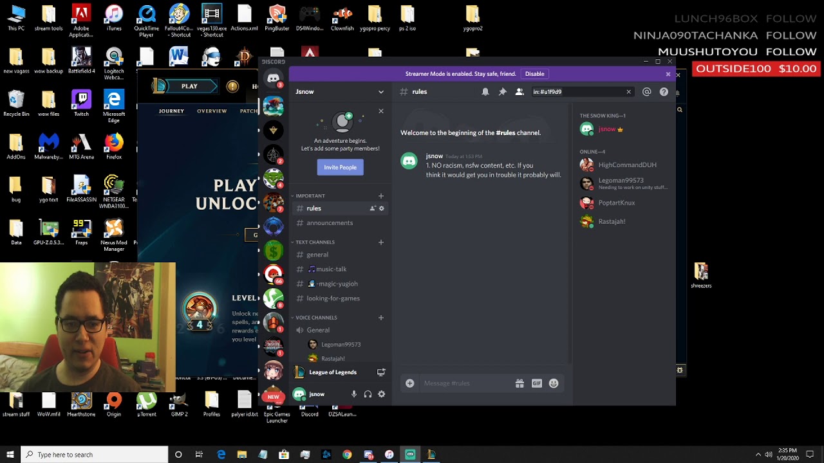Deafen audio with headphones icon
Screen dimensions: 824x463
(x=368, y=394)
